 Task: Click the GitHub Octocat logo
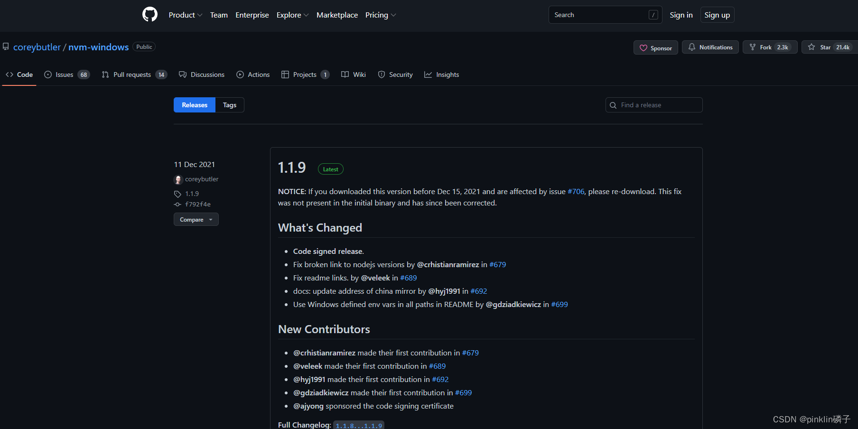pyautogui.click(x=150, y=15)
